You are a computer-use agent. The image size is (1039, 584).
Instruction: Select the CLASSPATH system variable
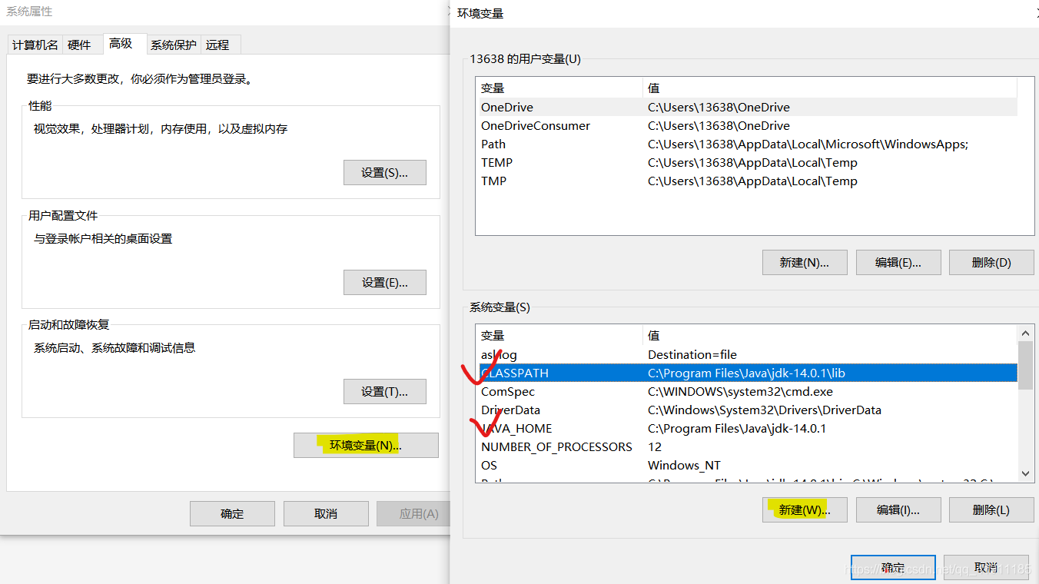pos(747,373)
